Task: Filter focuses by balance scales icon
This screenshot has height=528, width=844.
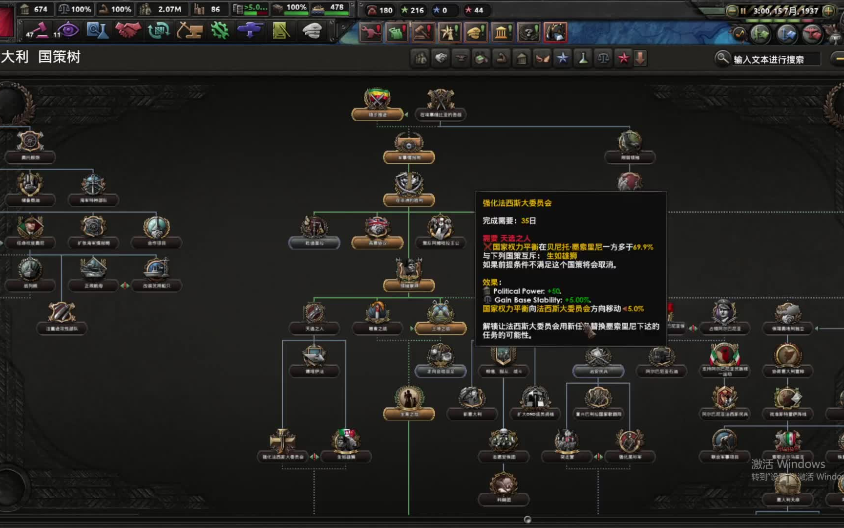Action: [604, 59]
